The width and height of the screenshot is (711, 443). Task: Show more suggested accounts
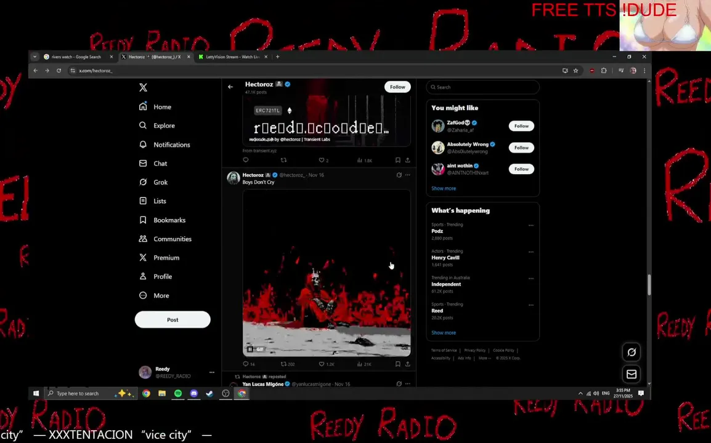444,188
